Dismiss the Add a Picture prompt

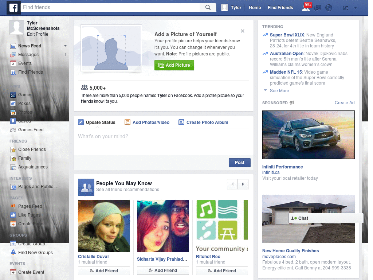click(242, 31)
